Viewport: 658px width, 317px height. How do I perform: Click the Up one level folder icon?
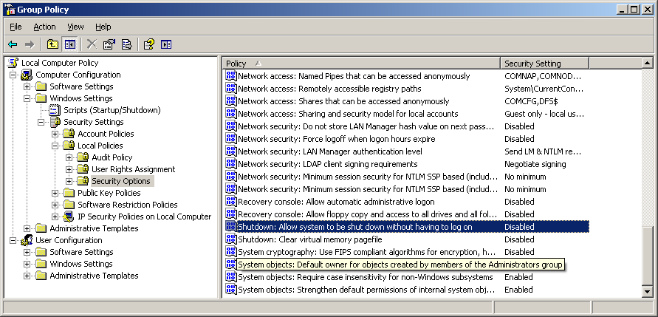(x=53, y=44)
